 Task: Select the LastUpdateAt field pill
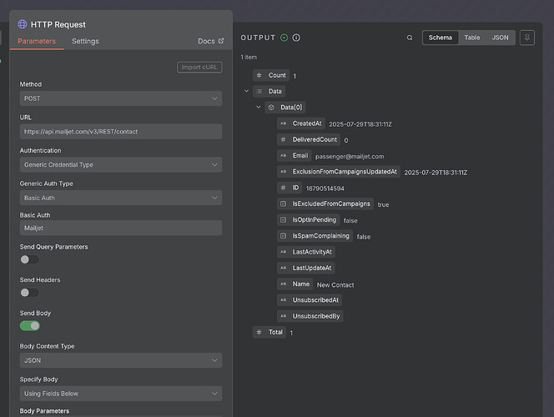click(x=306, y=268)
